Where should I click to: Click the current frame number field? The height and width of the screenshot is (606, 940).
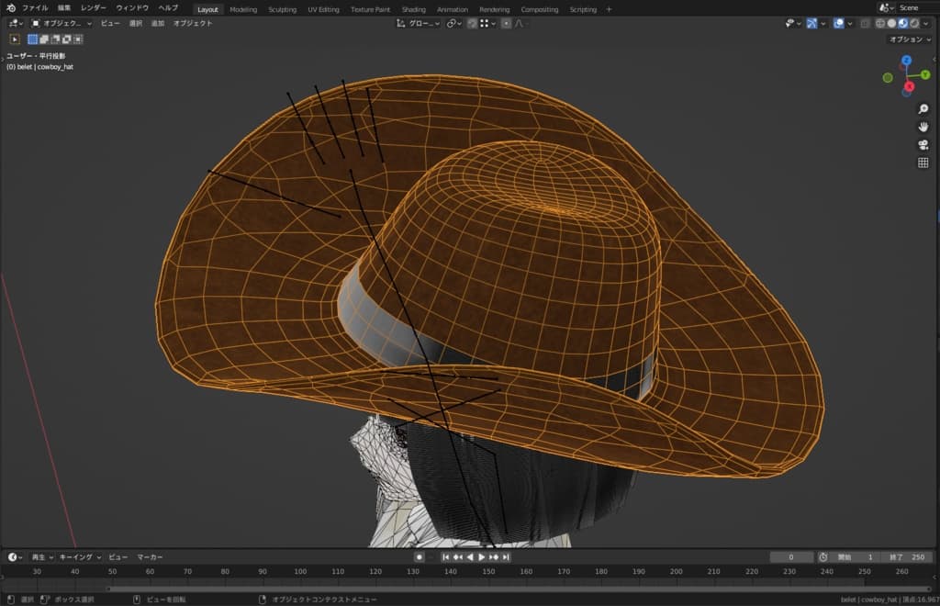point(791,556)
